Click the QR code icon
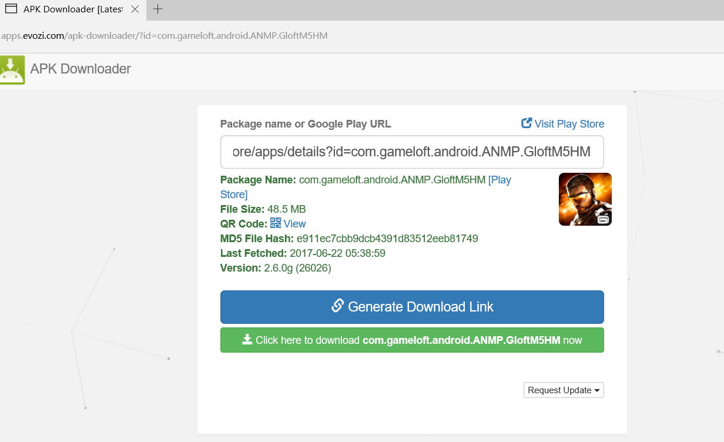 click(x=276, y=223)
